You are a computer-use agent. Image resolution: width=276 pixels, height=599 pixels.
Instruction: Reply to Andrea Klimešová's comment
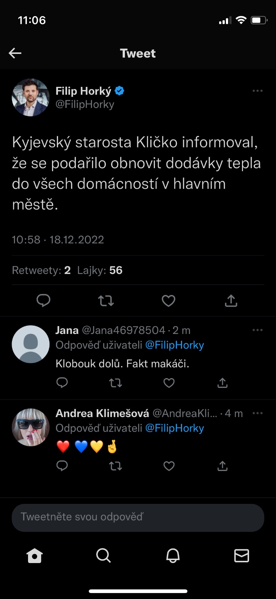point(62,466)
